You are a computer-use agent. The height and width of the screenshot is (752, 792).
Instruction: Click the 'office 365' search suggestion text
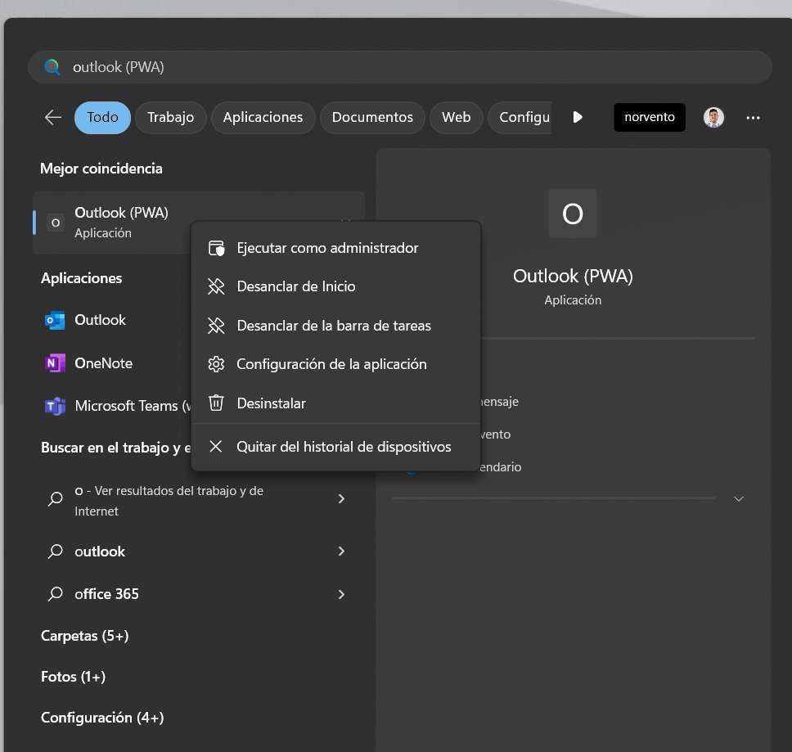pyautogui.click(x=106, y=594)
